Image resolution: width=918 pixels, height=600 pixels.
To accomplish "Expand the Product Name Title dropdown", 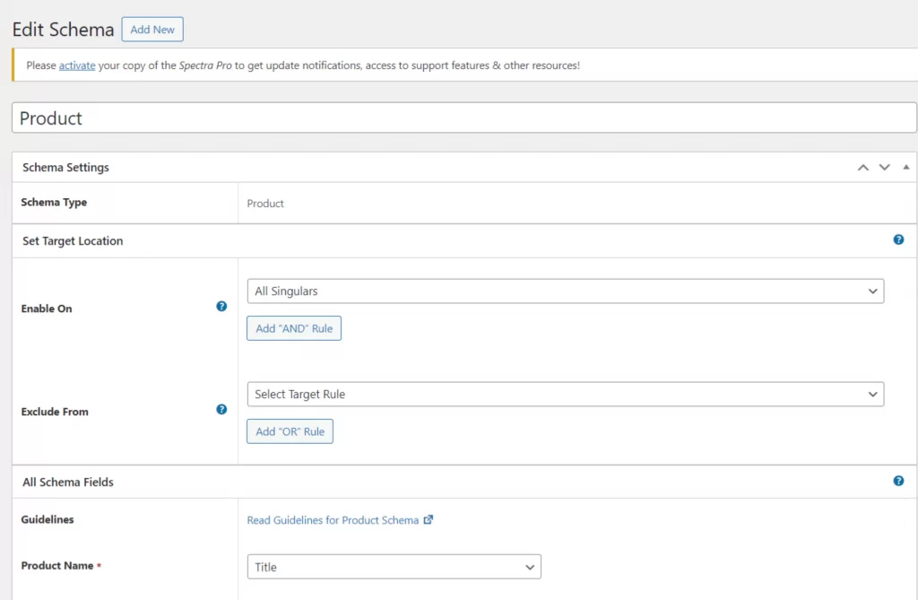I will coord(394,567).
